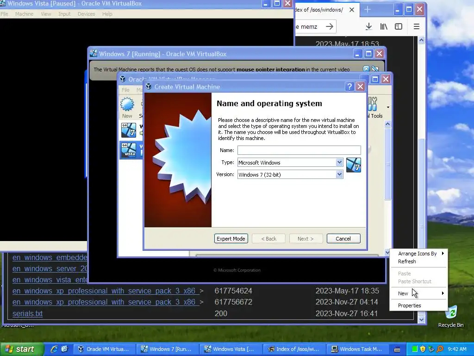
Task: Open the Devices menu in Vista VM window
Action: tap(86, 14)
